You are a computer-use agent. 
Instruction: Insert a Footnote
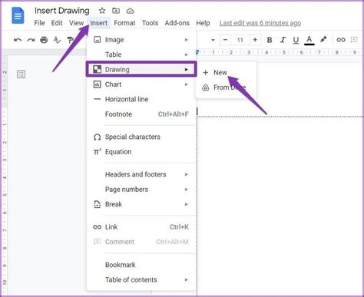141,114
